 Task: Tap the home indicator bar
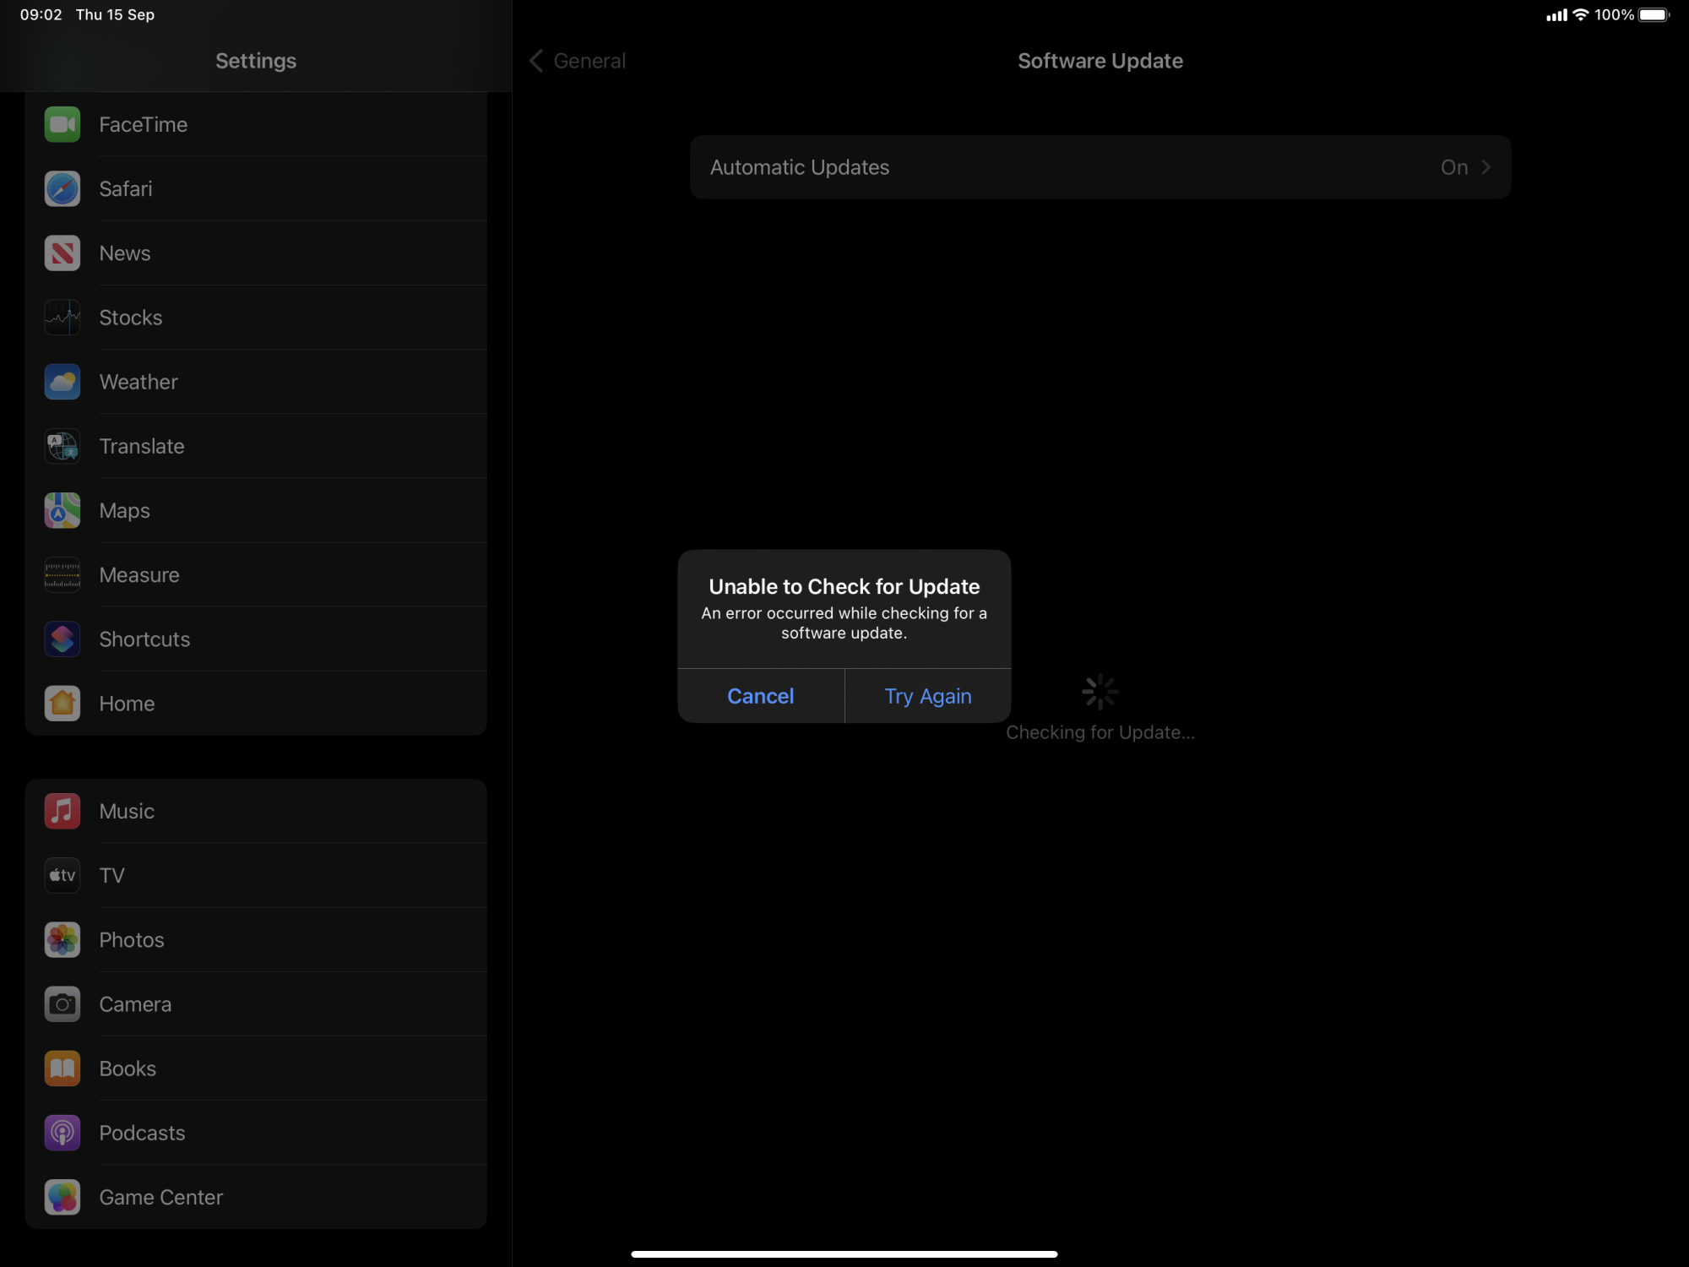click(x=844, y=1253)
